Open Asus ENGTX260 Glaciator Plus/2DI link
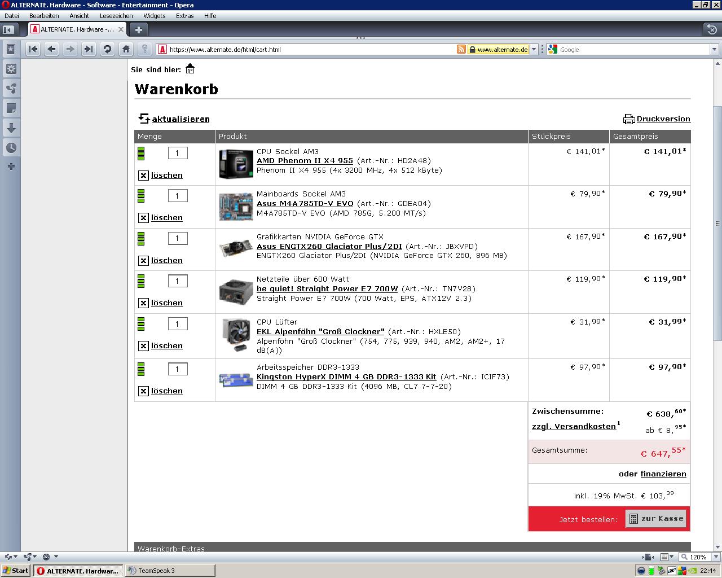The width and height of the screenshot is (722, 578). point(329,247)
